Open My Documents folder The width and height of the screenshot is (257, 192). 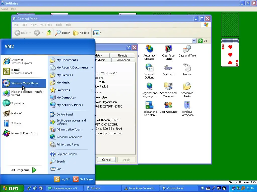(x=72, y=60)
